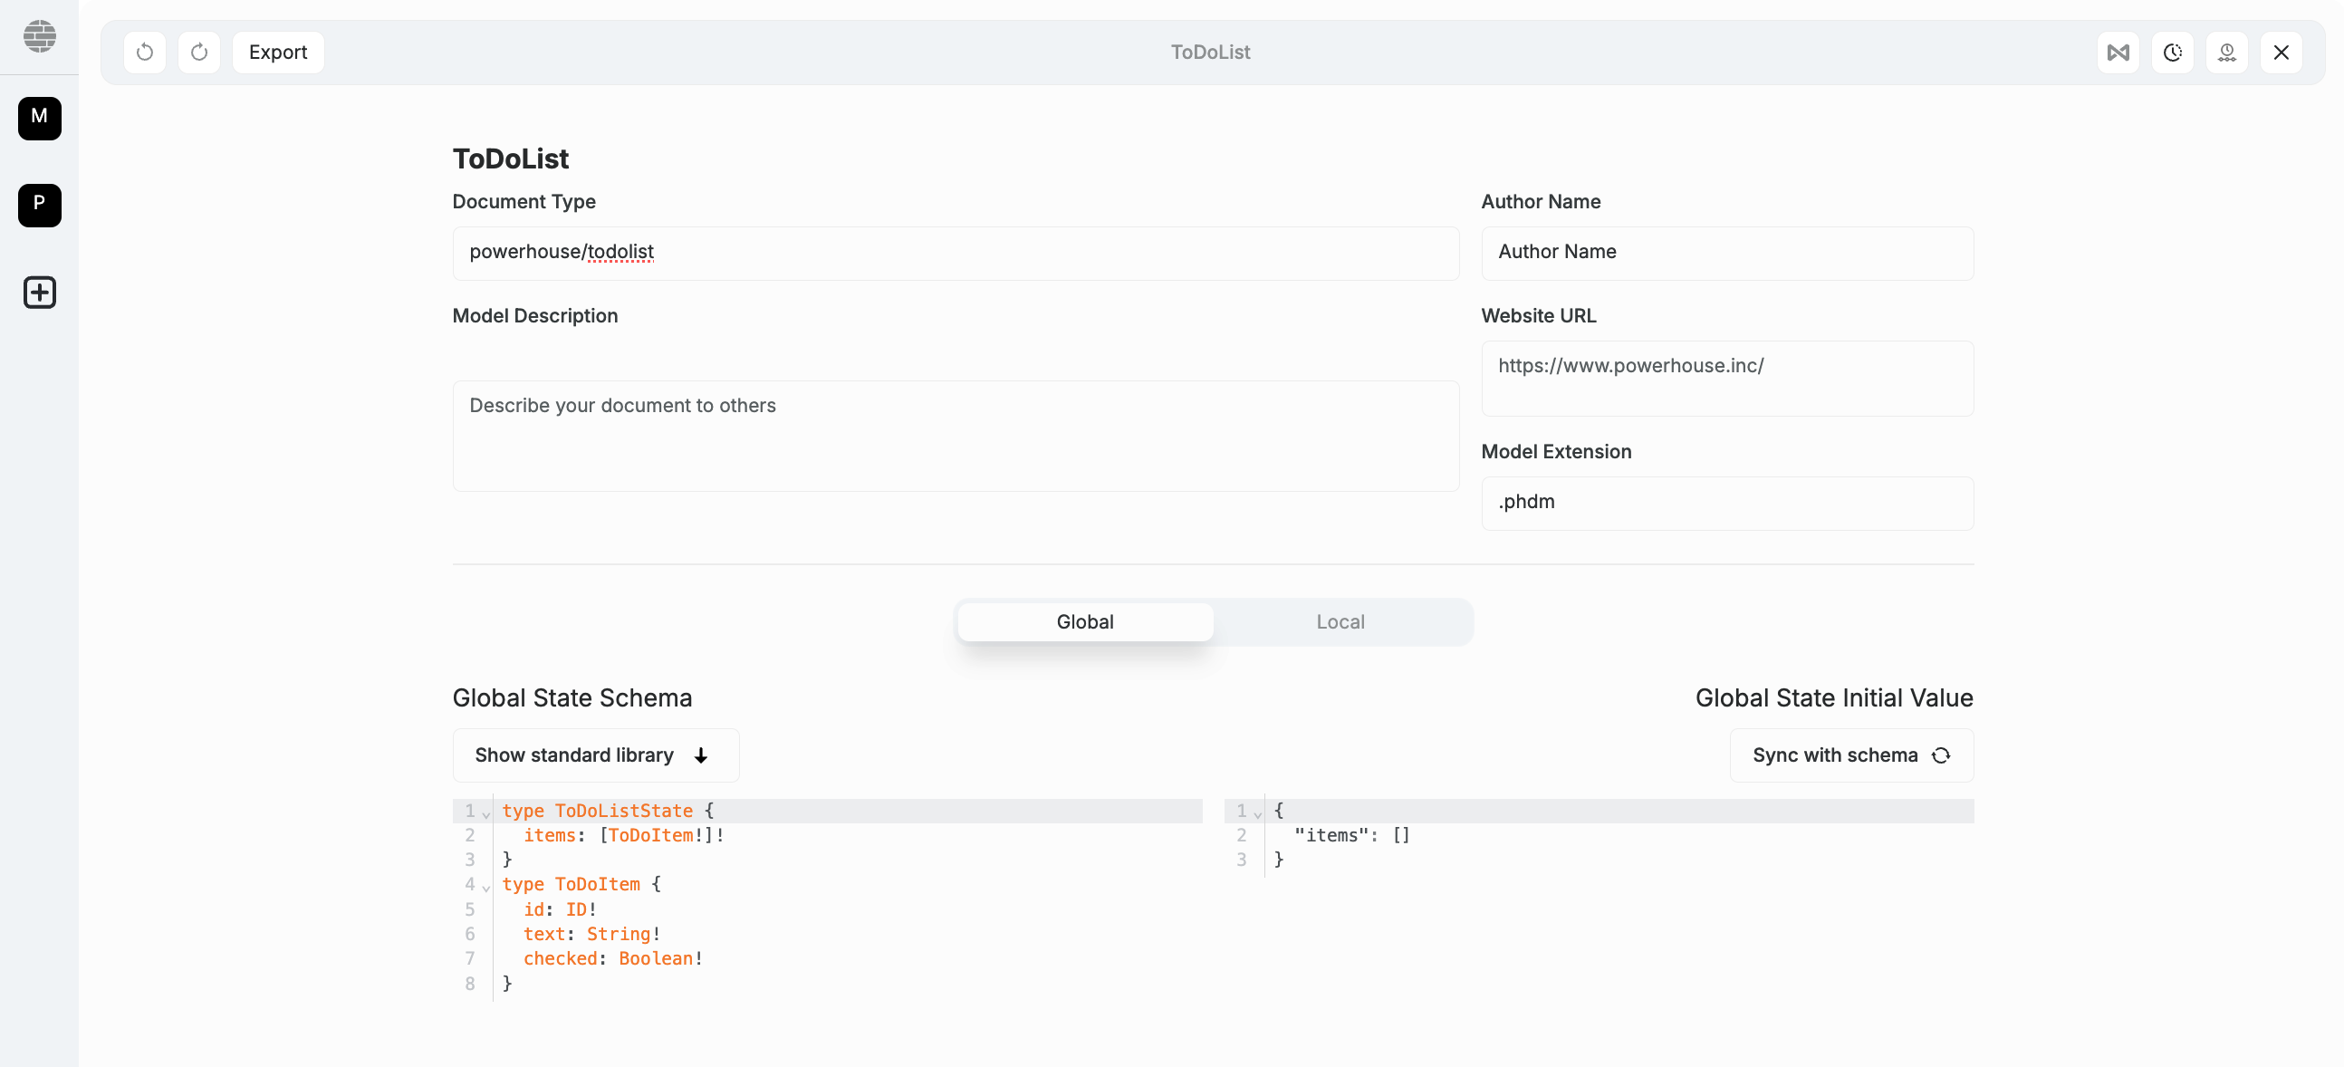Close the ToDoList editor

(x=2282, y=52)
